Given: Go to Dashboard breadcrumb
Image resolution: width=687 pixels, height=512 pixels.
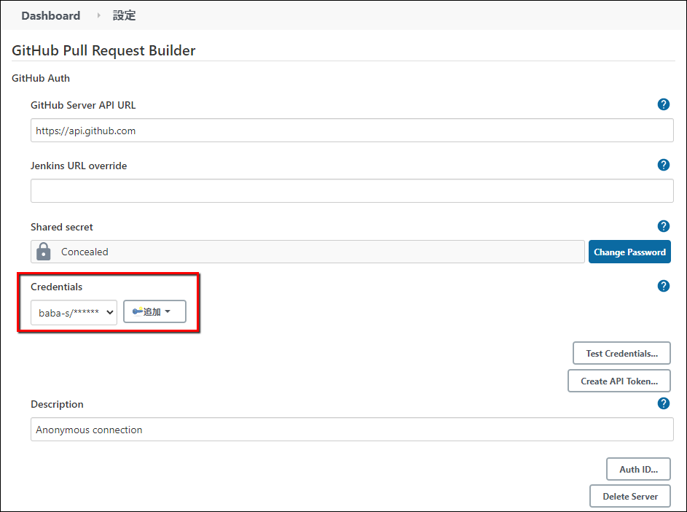Looking at the screenshot, I should tap(51, 16).
